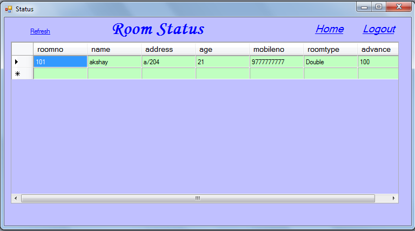The width and height of the screenshot is (415, 231).
Task: Click the name column header
Action: click(114, 49)
